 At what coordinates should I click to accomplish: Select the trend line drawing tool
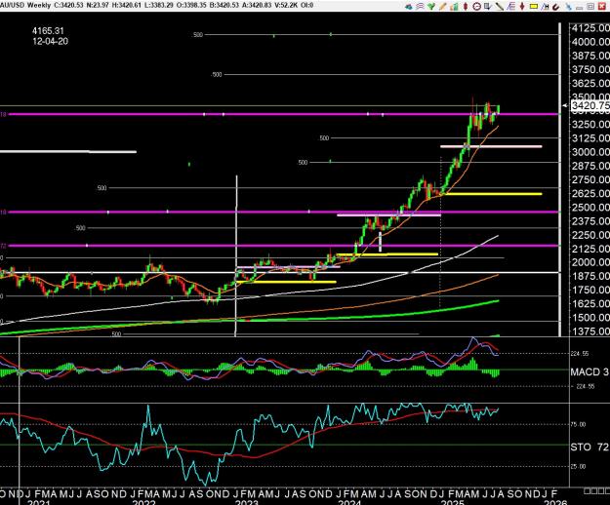click(500, 6)
